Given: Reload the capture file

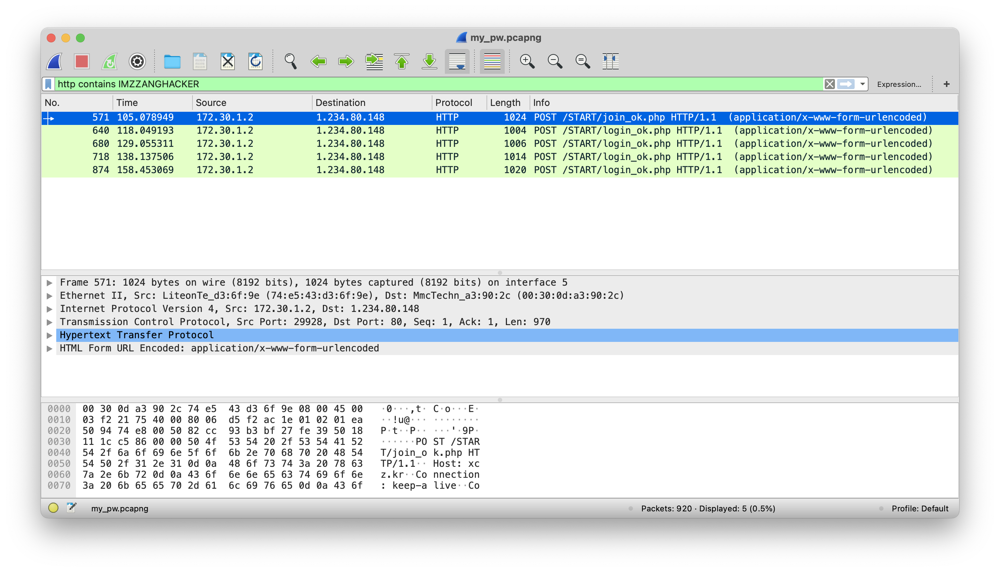Looking at the screenshot, I should click(255, 61).
